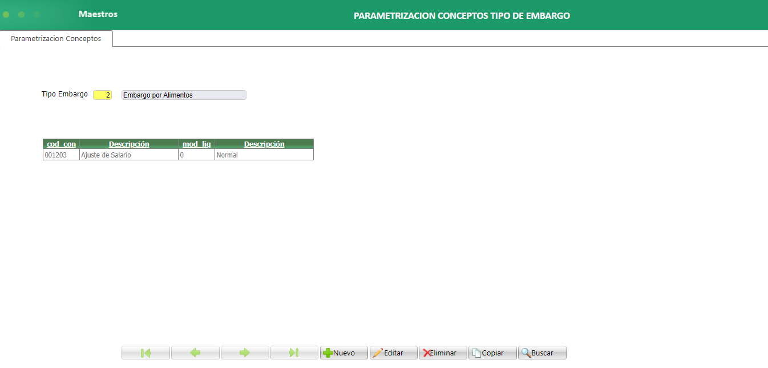Click the Tipo Embargo code field
The height and width of the screenshot is (368, 768).
[103, 95]
